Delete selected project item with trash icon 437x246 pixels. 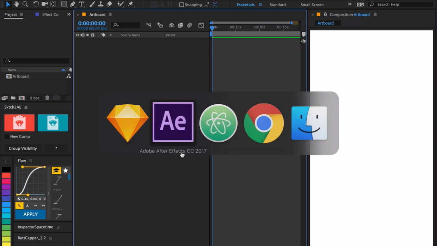tap(47, 98)
